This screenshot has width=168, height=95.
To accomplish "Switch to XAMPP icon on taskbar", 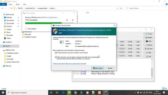I will pyautogui.click(x=99, y=93).
